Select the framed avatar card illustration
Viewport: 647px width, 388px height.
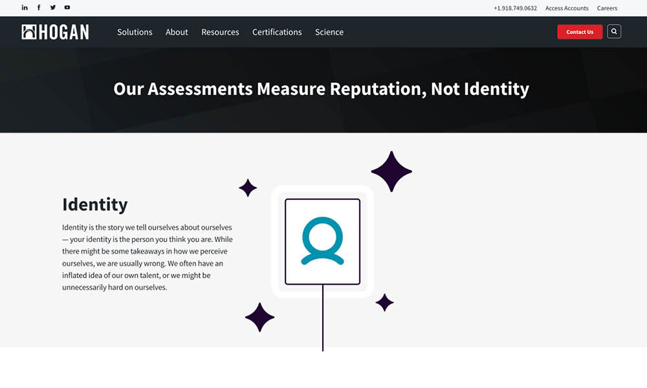click(322, 242)
